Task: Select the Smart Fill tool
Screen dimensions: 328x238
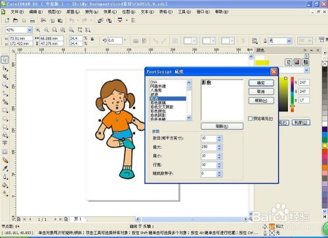Action: [x=5, y=102]
